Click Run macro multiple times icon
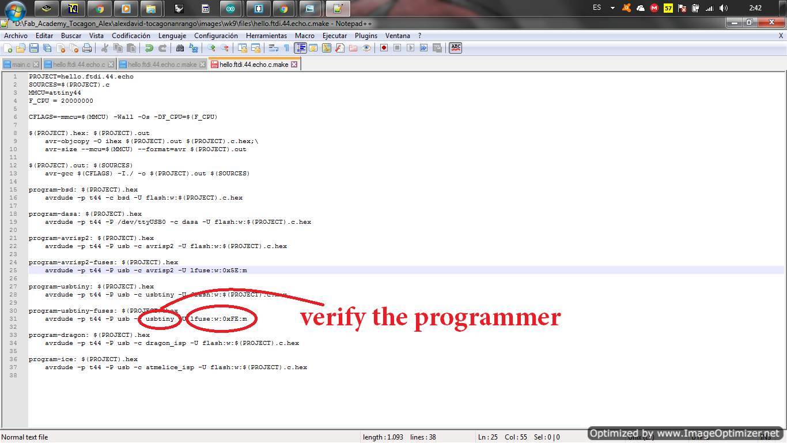 [423, 48]
